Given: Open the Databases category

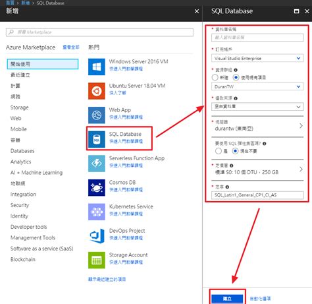Looking at the screenshot, I should coord(22,151).
